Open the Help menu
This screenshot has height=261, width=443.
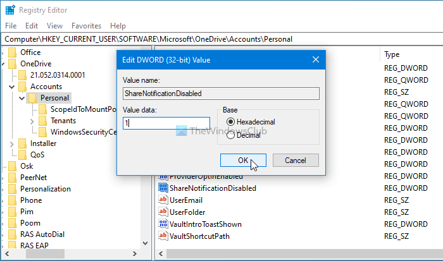(x=118, y=26)
